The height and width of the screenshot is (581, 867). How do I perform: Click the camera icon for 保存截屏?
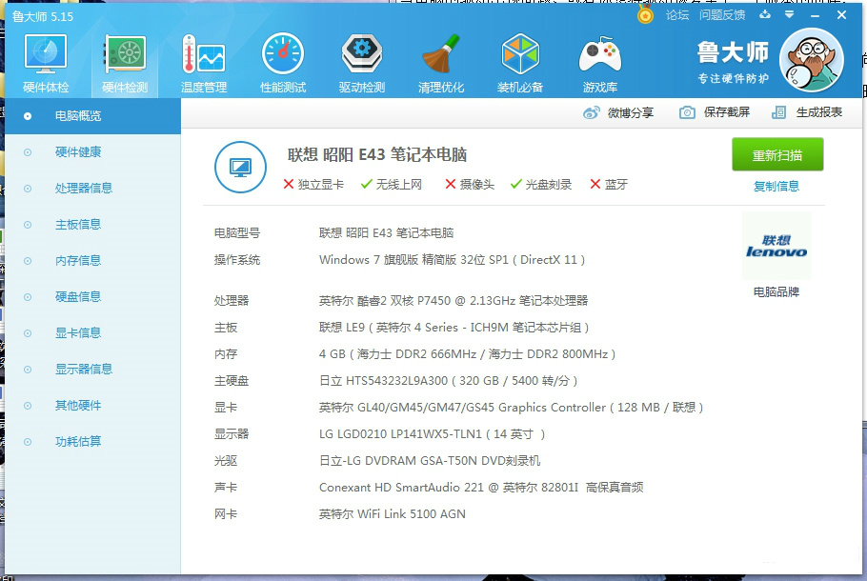pos(687,112)
